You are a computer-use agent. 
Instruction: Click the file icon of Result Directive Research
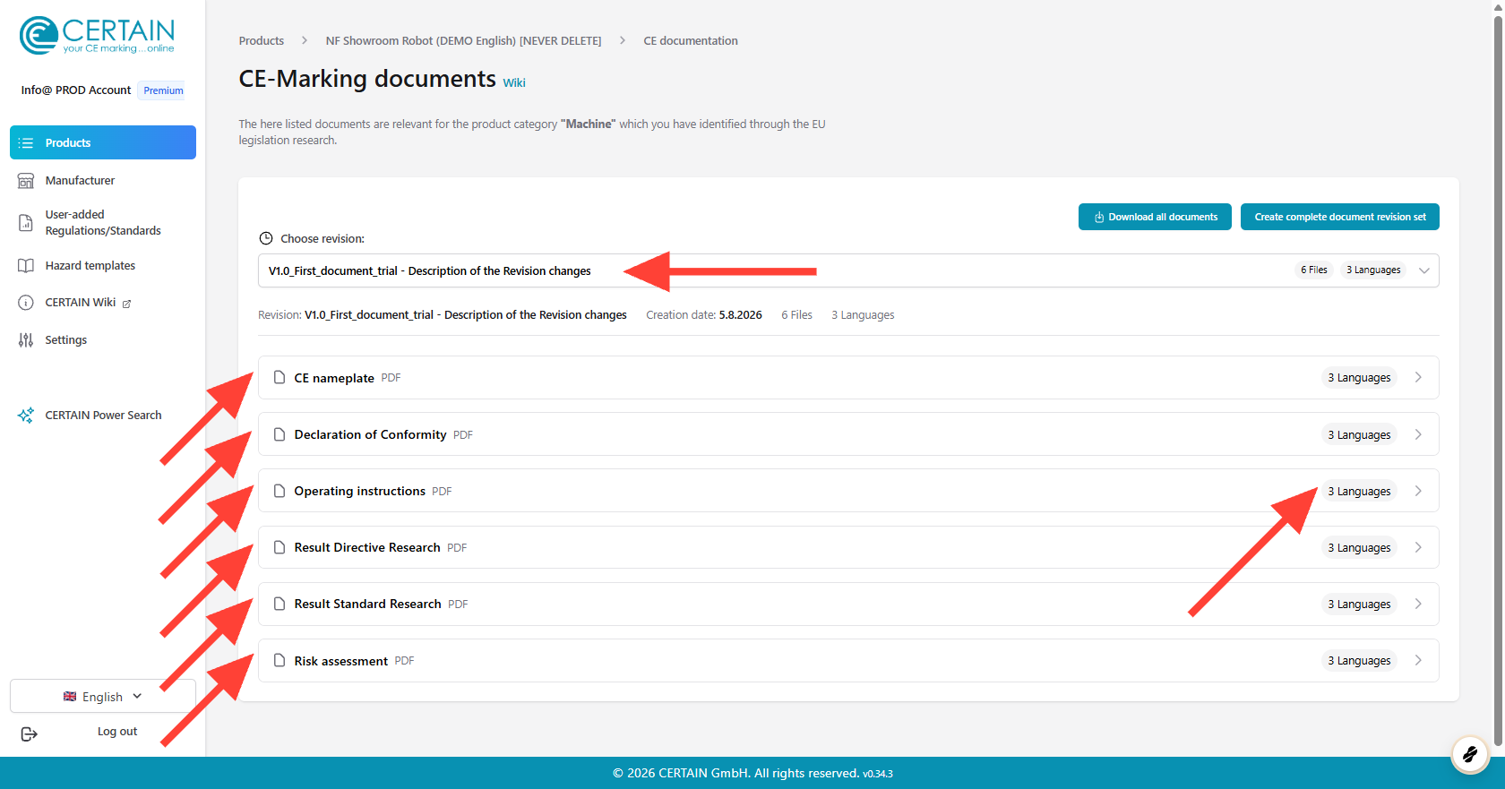tap(279, 547)
